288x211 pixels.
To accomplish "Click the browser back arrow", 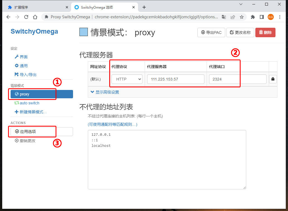I will point(8,17).
